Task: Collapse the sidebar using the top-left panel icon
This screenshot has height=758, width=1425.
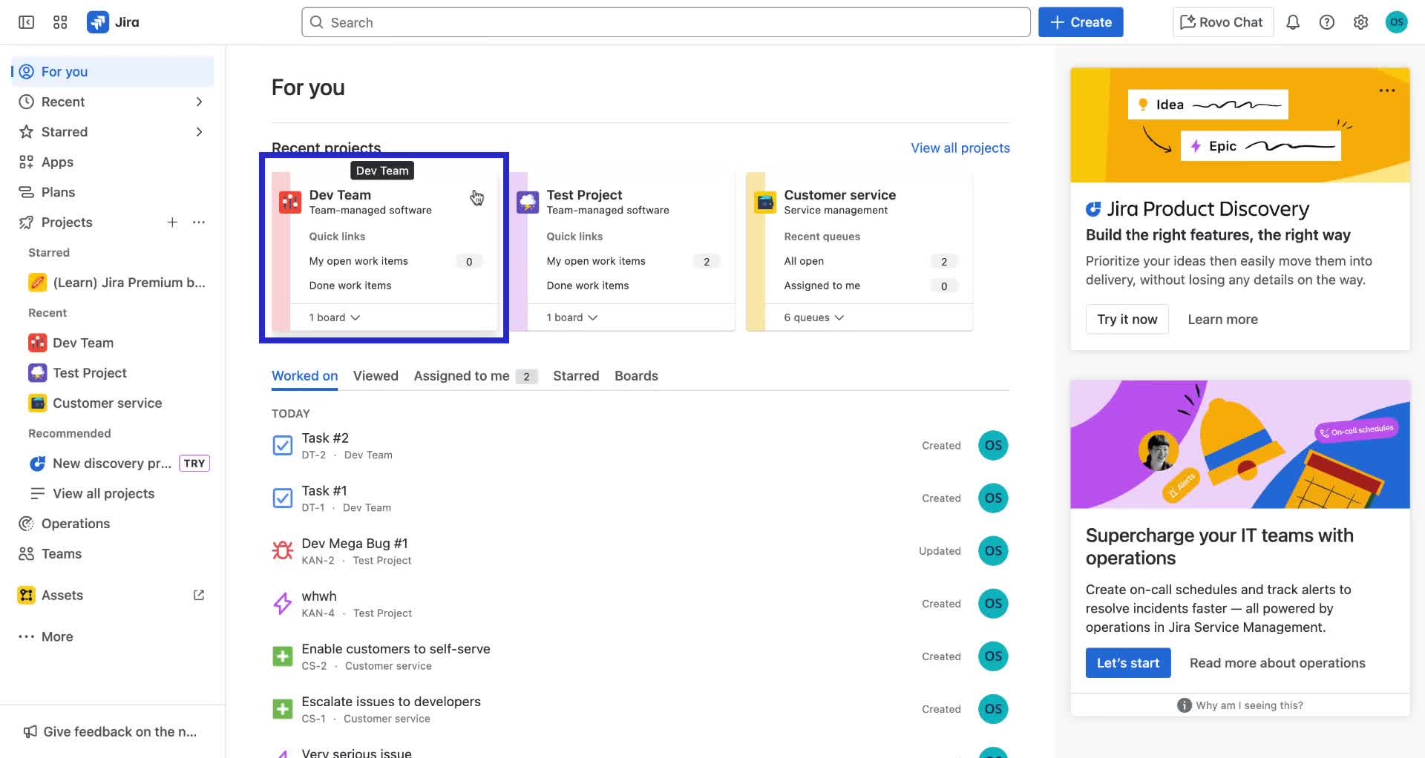Action: point(26,22)
